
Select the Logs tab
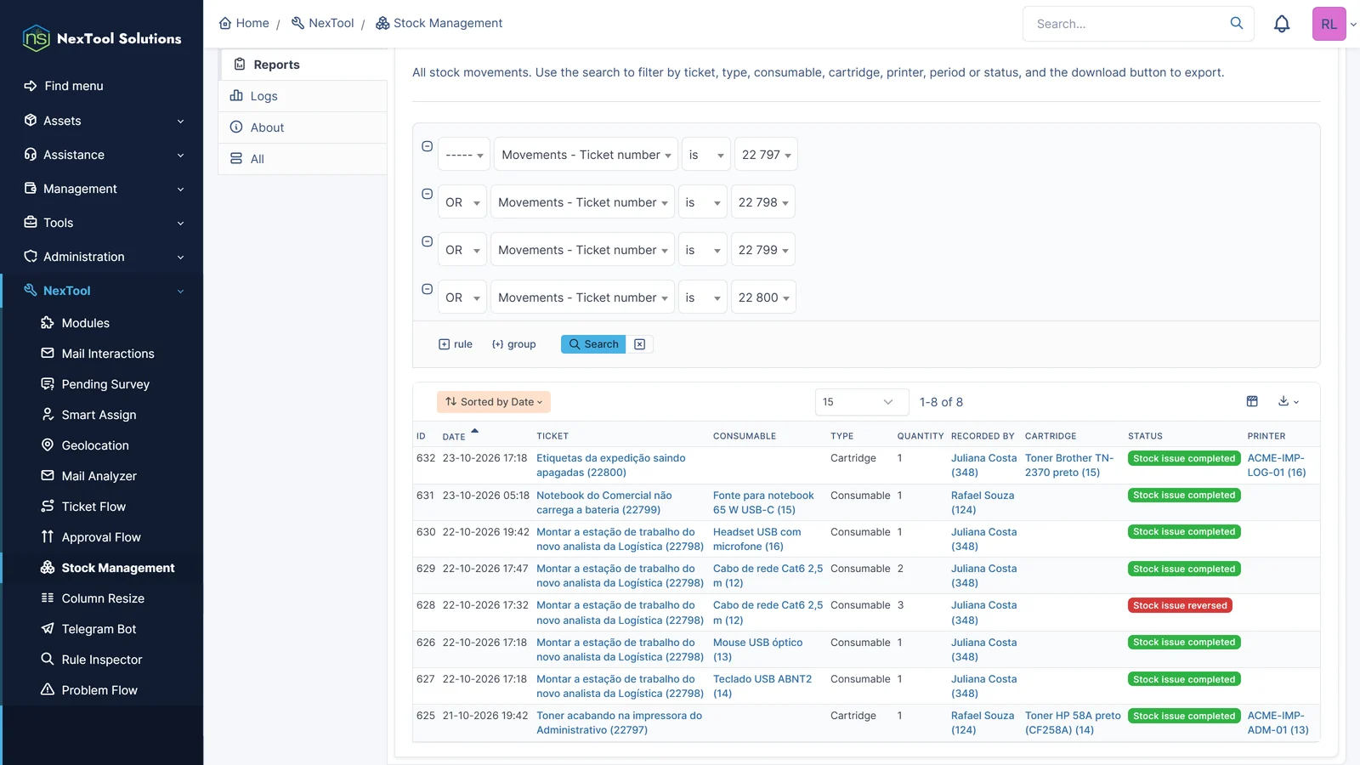click(x=303, y=96)
